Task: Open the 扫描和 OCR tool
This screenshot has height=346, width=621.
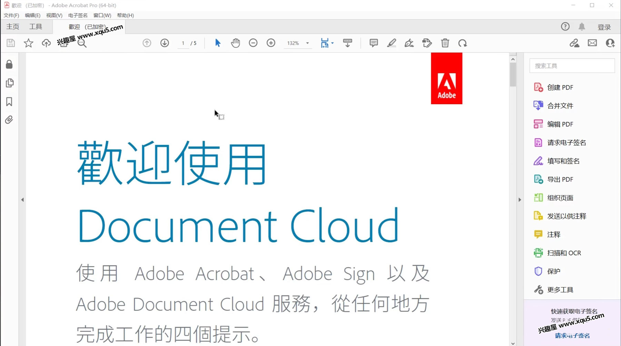Action: point(557,253)
